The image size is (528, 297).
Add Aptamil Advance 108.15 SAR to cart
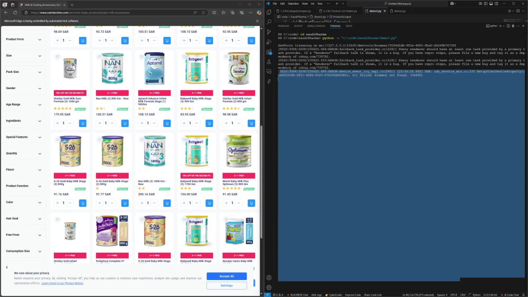(167, 123)
